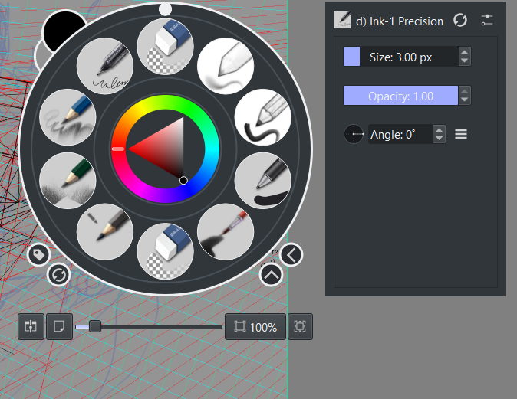The image size is (517, 399).
Task: Open brush settings configuration sliders icon
Action: coord(487,20)
